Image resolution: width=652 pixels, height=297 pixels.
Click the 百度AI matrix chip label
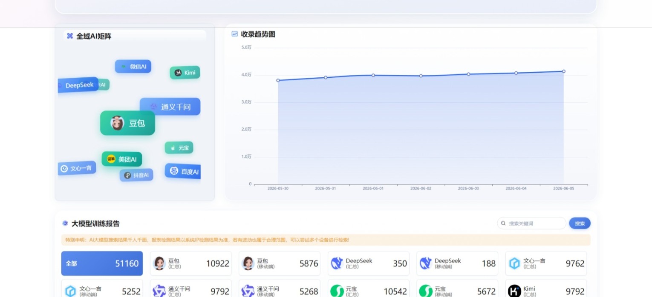coord(190,172)
